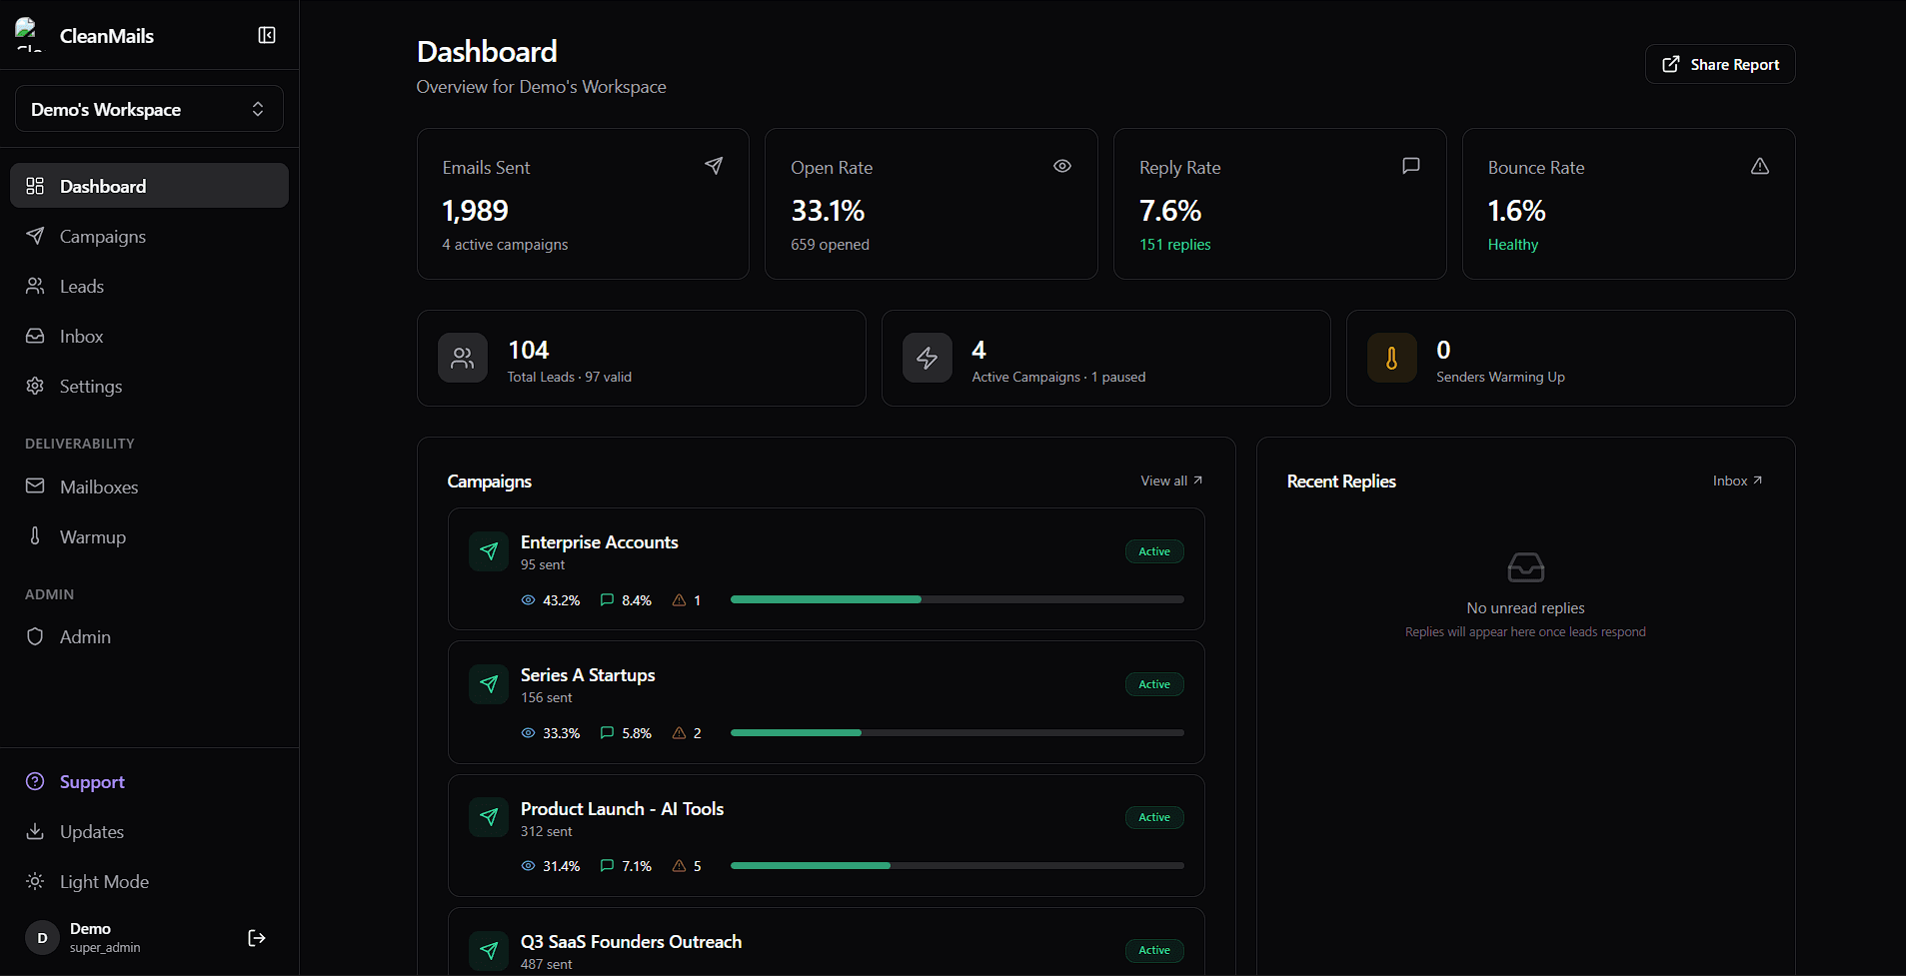
Task: Click Enterprise Accounts send icon
Action: 489,551
